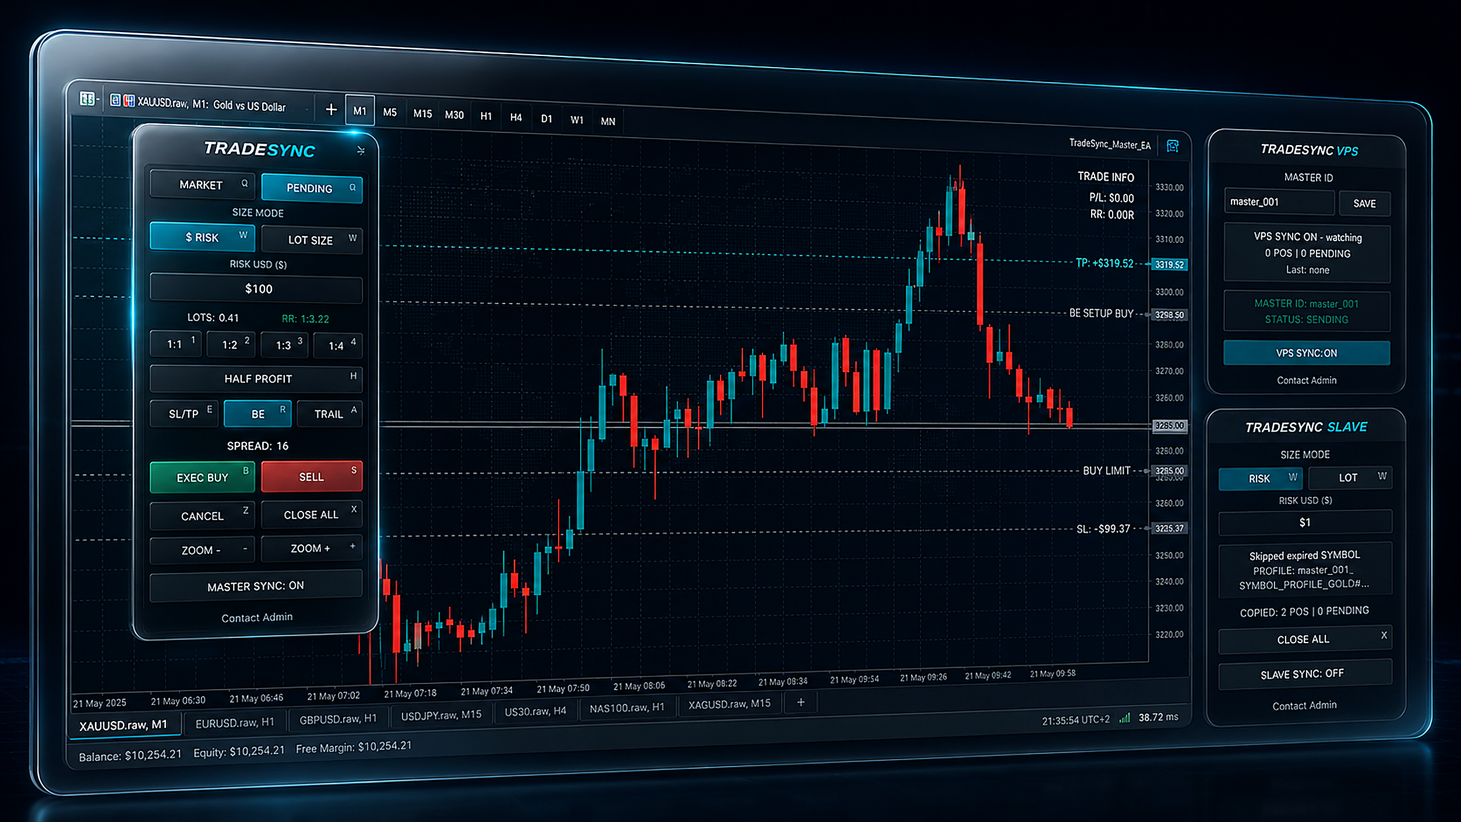Click the "SPREAD: 16" text
The width and height of the screenshot is (1461, 822).
tap(257, 446)
